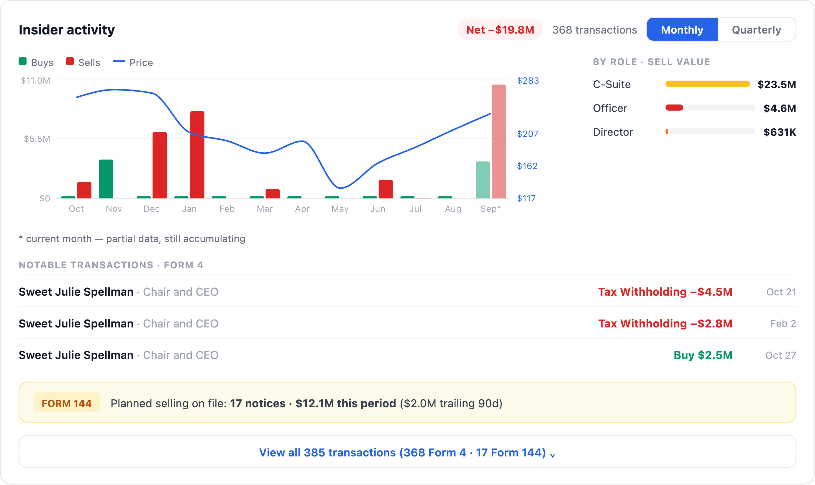Click the $4.6M Officer value
Screen dimensions: 815x485
pyautogui.click(x=780, y=108)
